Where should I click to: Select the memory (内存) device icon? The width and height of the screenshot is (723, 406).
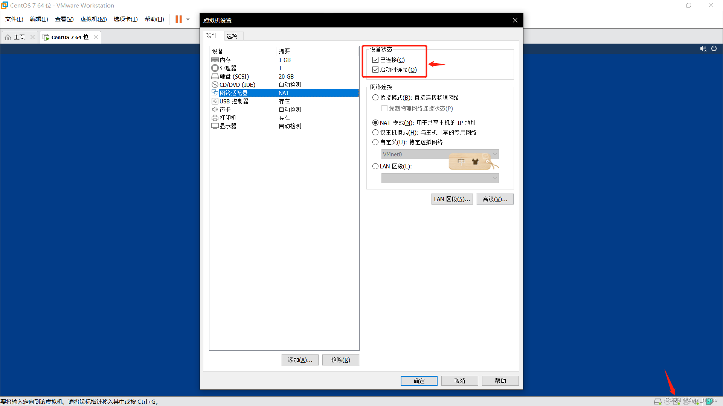pos(215,60)
